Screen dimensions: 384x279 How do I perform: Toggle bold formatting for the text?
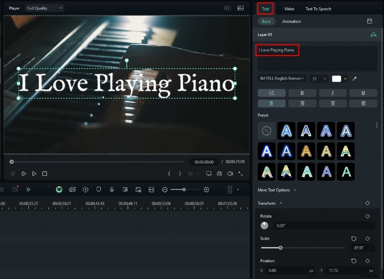[x=302, y=93]
